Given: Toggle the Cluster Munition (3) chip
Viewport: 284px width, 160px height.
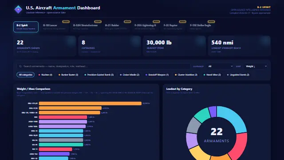Looking at the screenshot, I should point(186,75).
